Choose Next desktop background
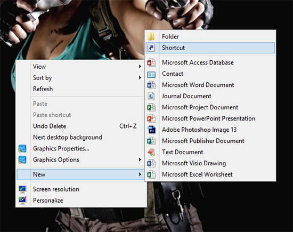The height and width of the screenshot is (232, 293). tap(80, 137)
